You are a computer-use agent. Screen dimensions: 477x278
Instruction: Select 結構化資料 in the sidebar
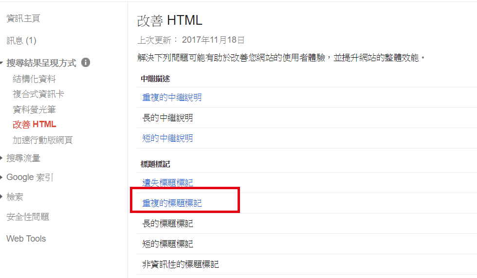34,79
